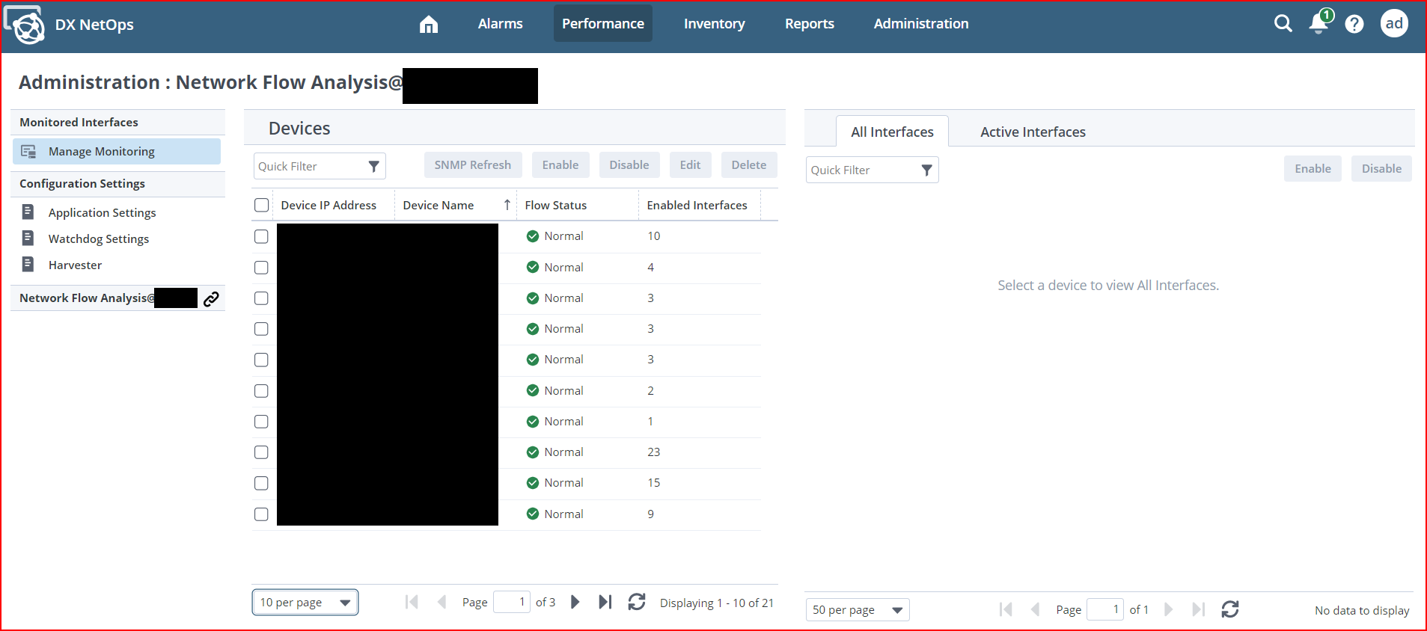Click the Devices page number field
This screenshot has width=1427, height=631.
coord(512,602)
